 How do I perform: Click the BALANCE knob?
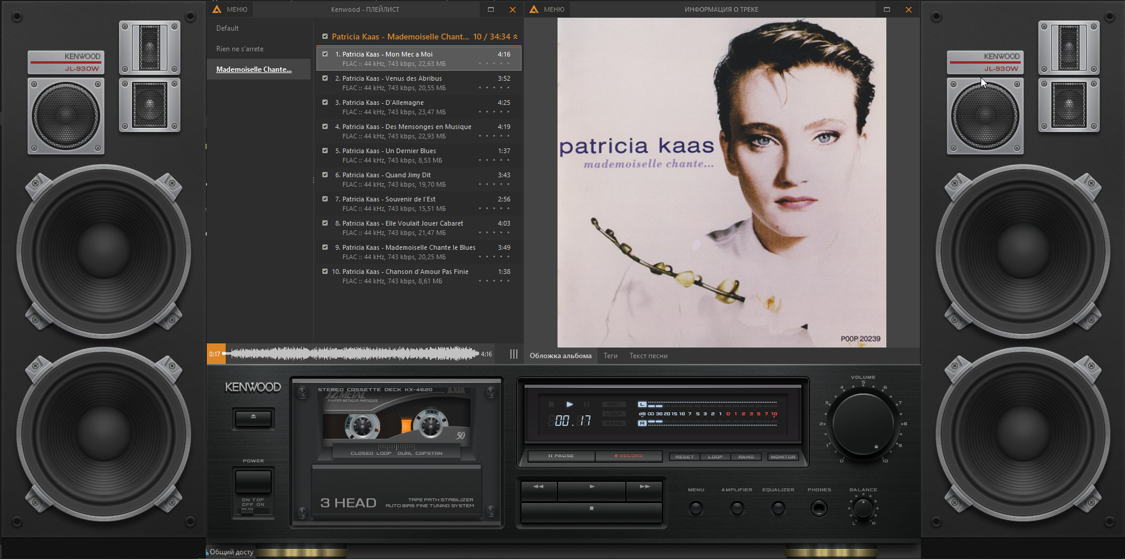863,508
